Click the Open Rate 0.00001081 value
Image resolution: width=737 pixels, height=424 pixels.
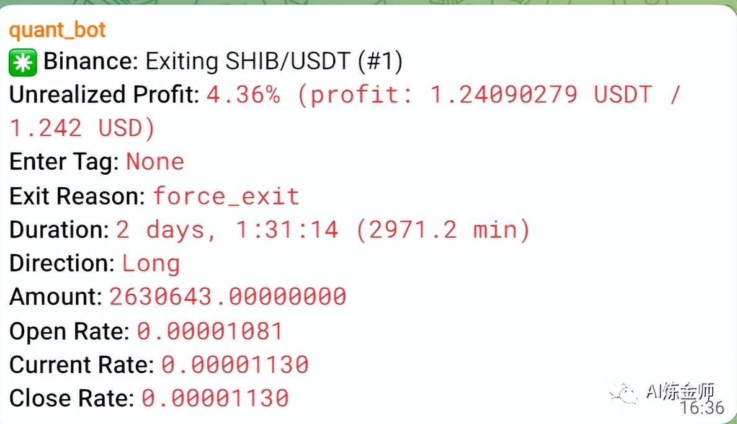coord(210,331)
